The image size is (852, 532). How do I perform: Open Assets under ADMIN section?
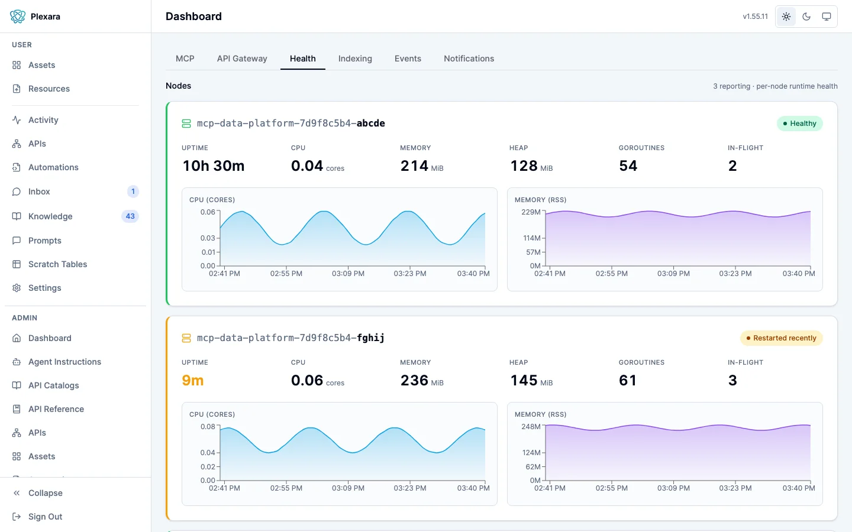click(75, 456)
